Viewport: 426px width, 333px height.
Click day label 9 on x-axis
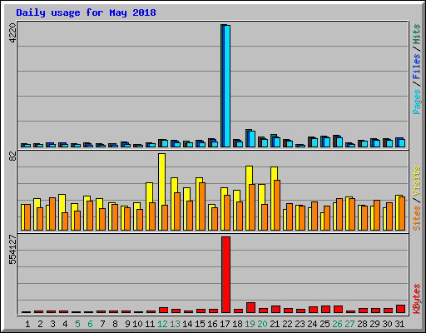pos(127,324)
